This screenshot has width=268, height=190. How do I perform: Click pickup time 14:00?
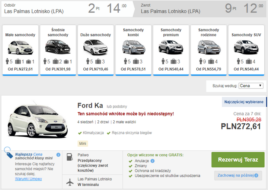117,8
